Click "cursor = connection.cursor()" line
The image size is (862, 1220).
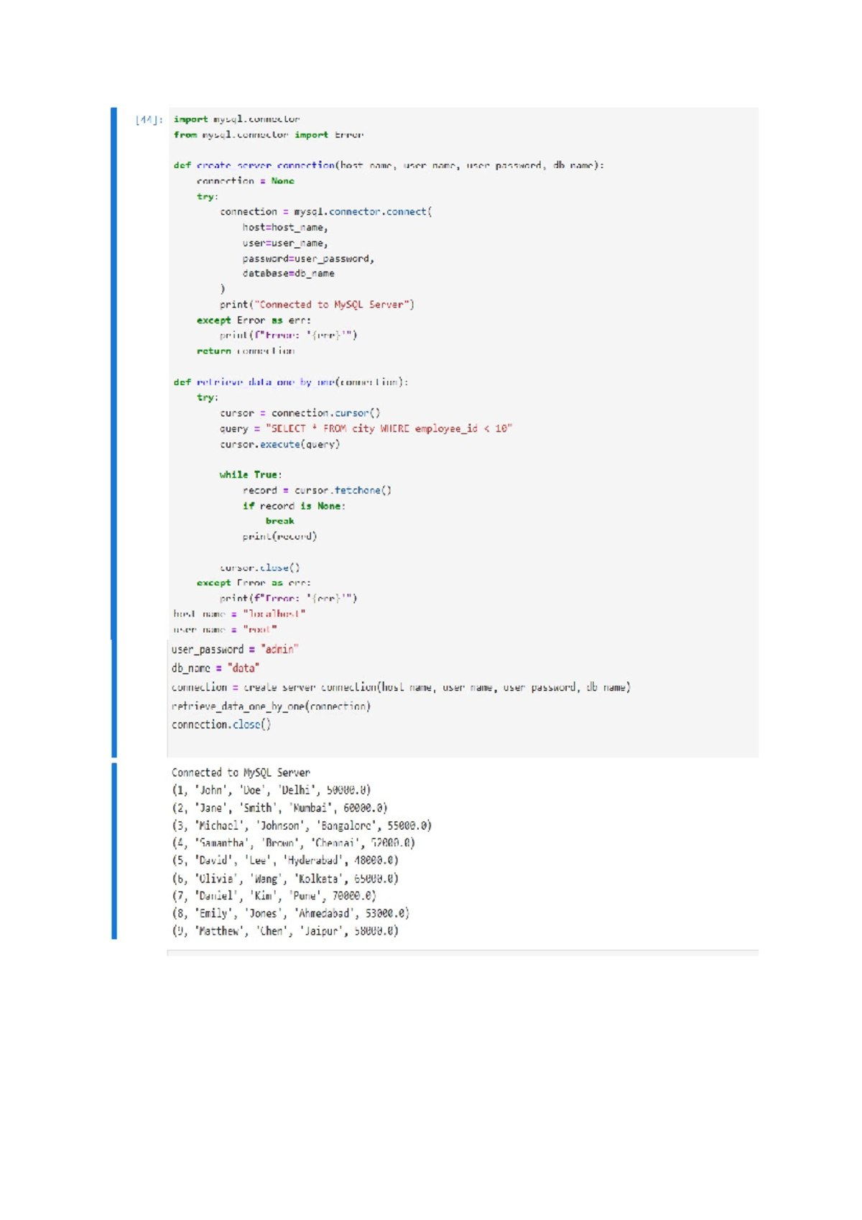[x=300, y=413]
